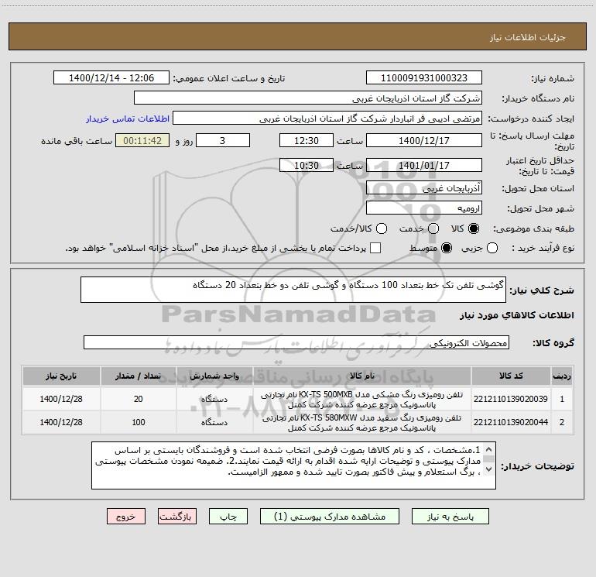
Task: Click the خروج exit button
Action: (126, 517)
